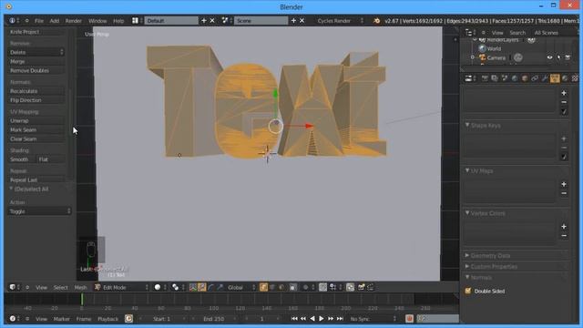Viewport: 583px width, 328px height.
Task: Toggle Camera selectability arrow in outliner
Action: point(558,57)
